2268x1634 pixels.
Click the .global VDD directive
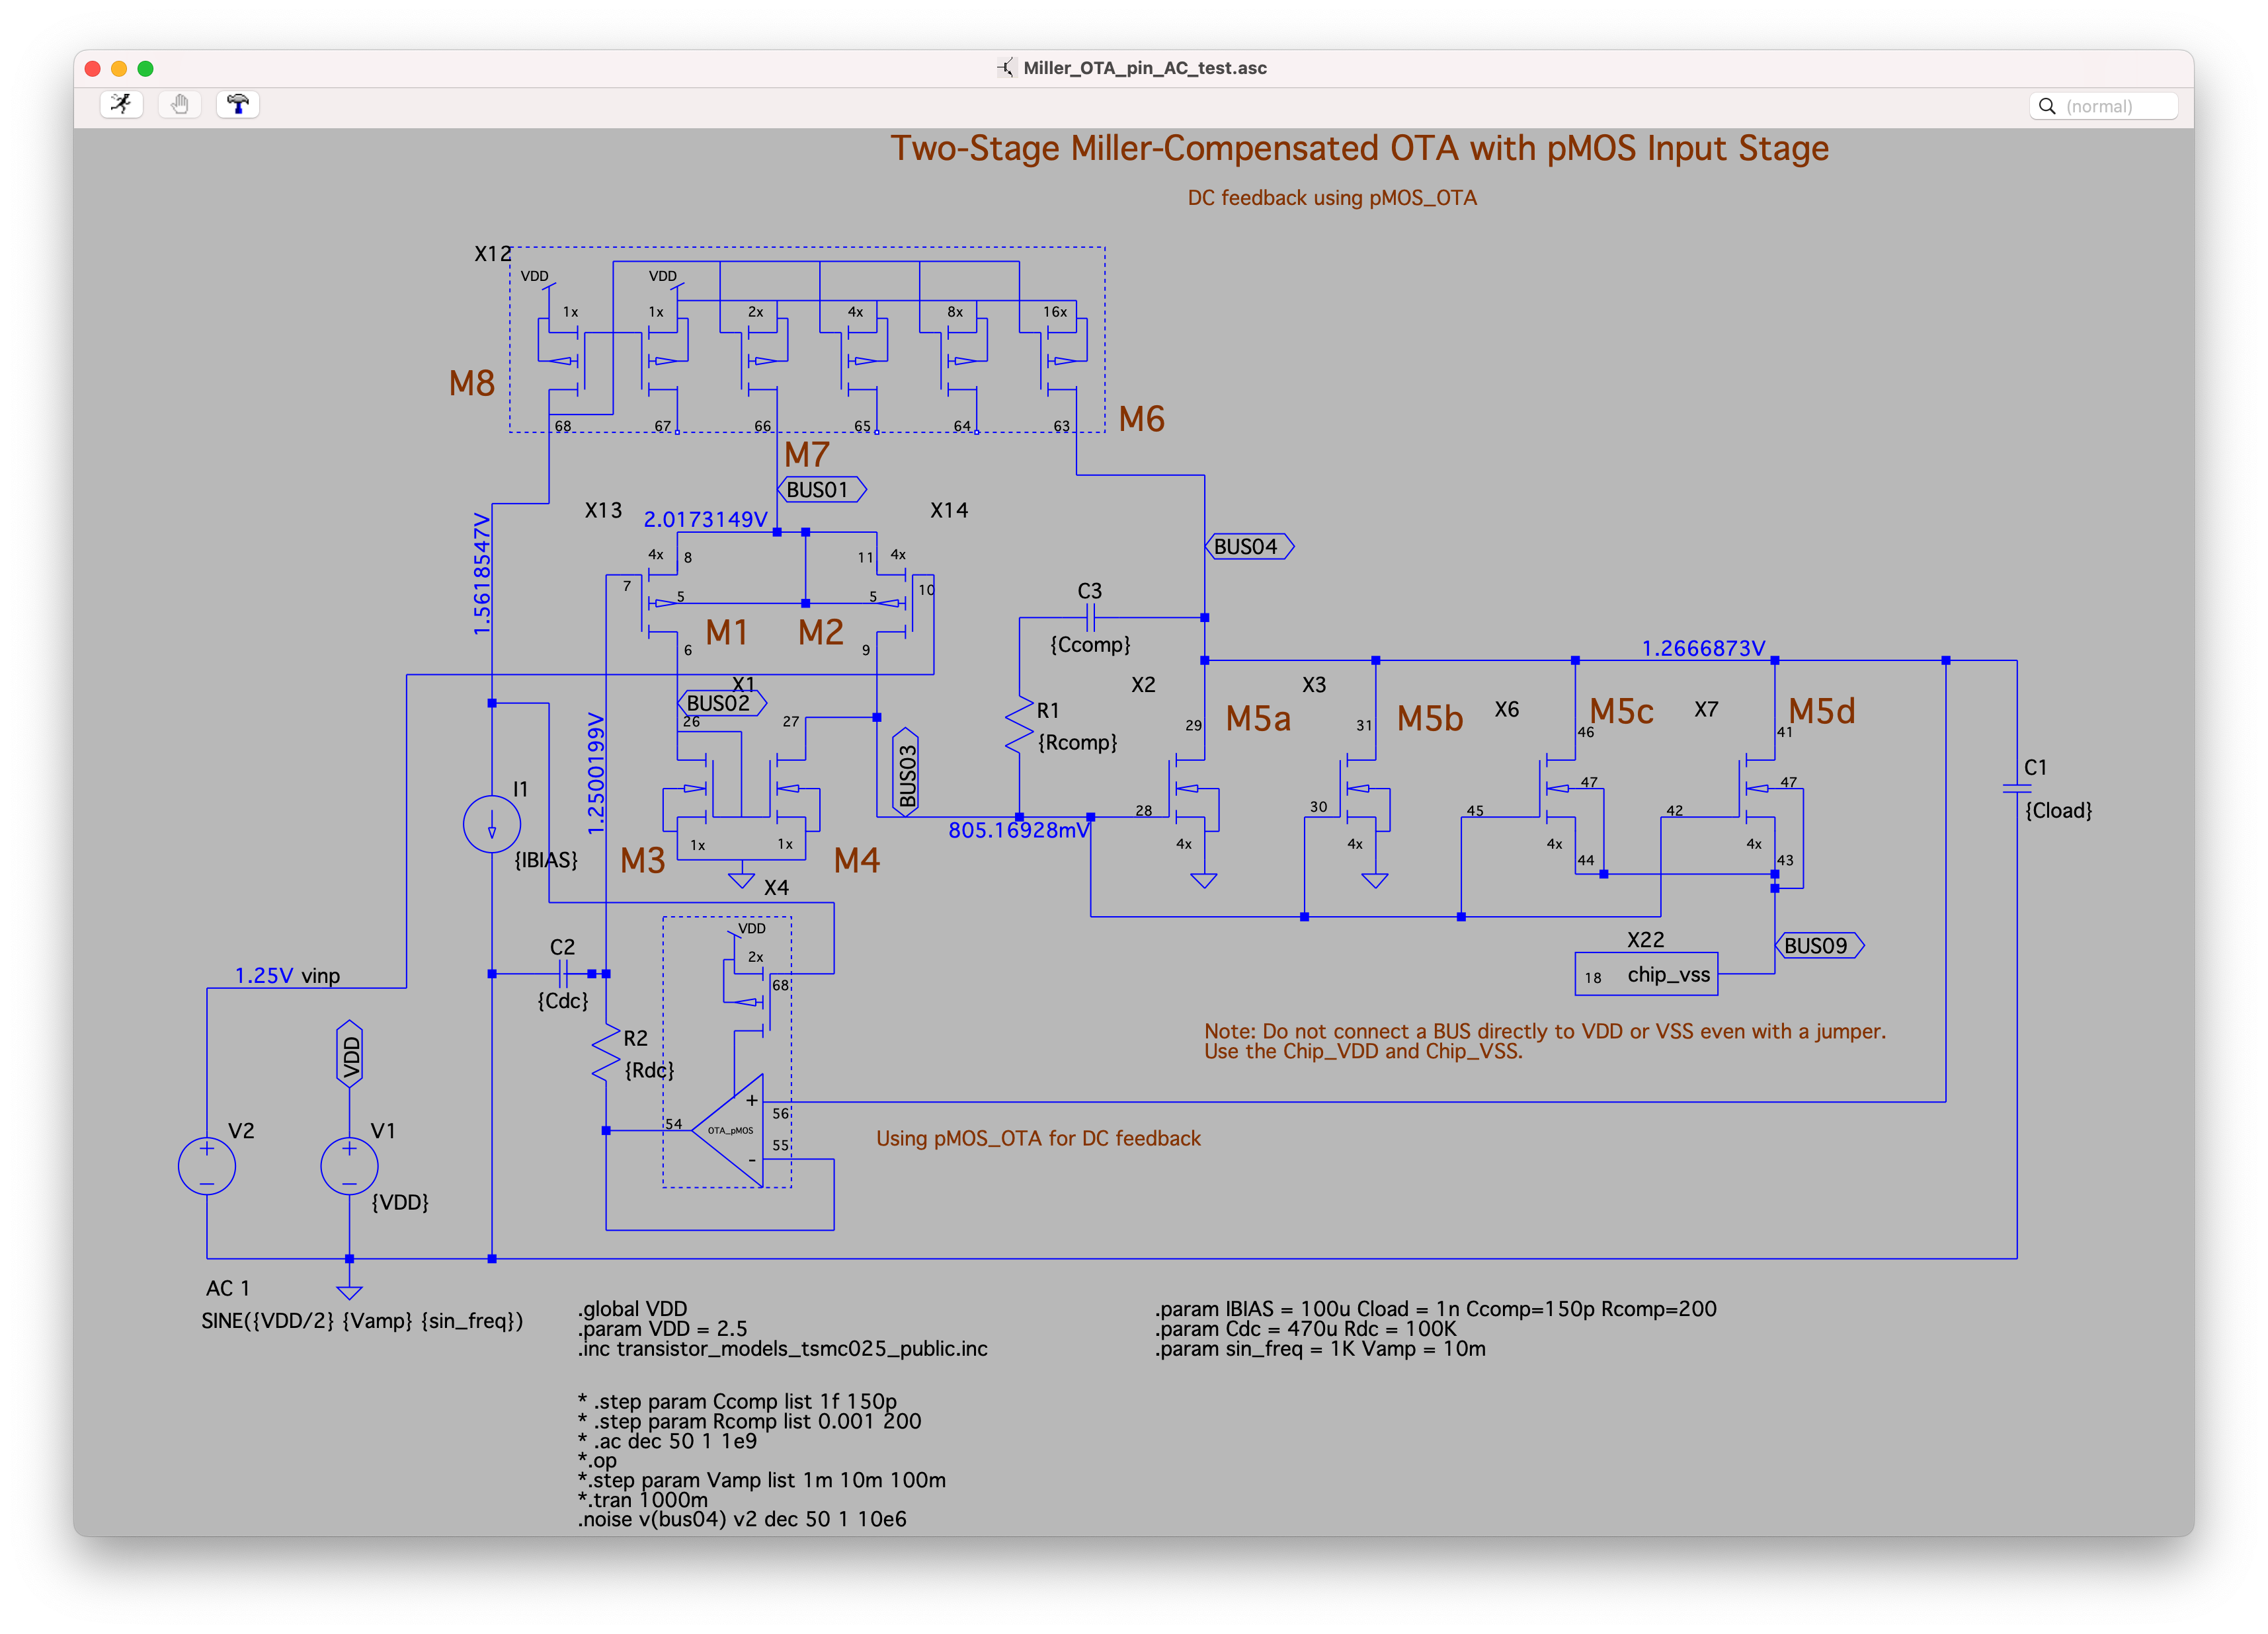pyautogui.click(x=632, y=1309)
